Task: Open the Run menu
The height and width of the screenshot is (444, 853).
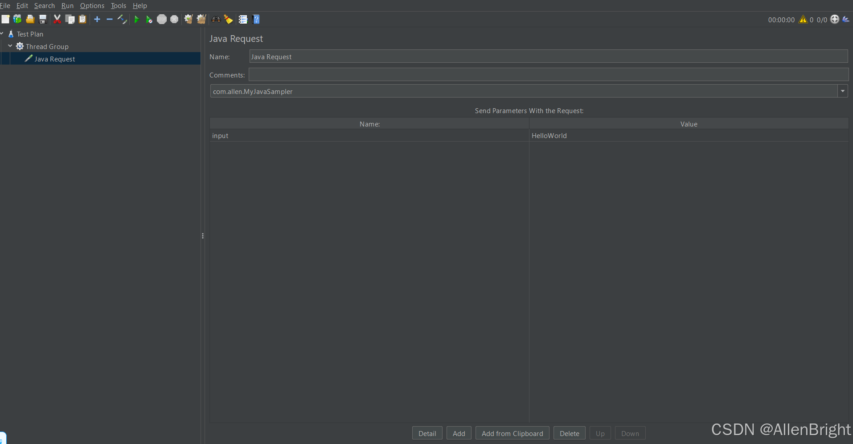Action: coord(67,6)
